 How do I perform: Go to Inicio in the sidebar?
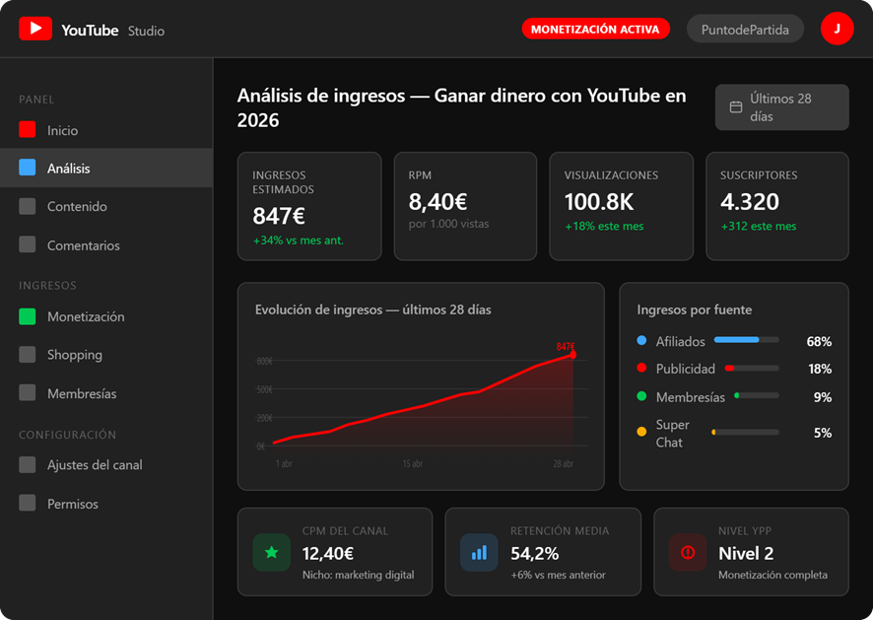106,130
